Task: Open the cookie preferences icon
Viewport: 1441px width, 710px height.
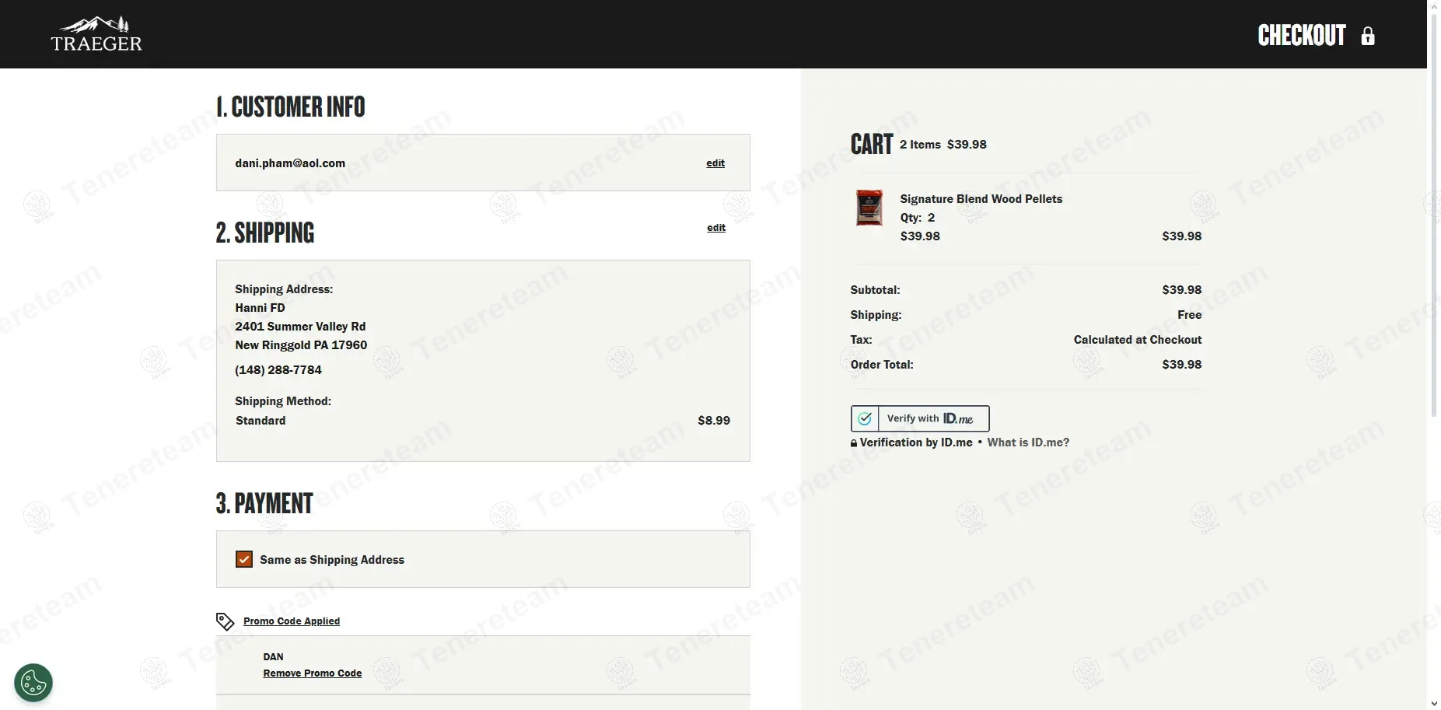Action: (33, 684)
